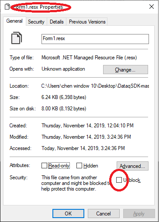159x222 pixels.
Task: Close the Form1.resx Properties dialog
Action: click(152, 7)
